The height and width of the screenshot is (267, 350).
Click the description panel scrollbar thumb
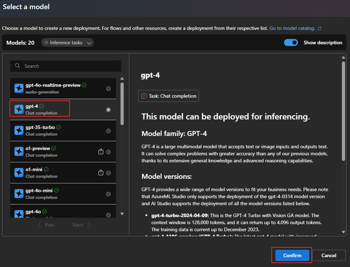coord(344,111)
